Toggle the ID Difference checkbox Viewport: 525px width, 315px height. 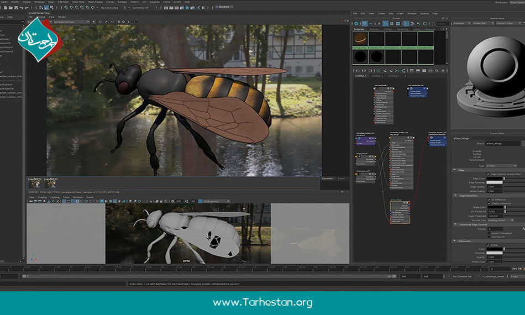(x=489, y=200)
